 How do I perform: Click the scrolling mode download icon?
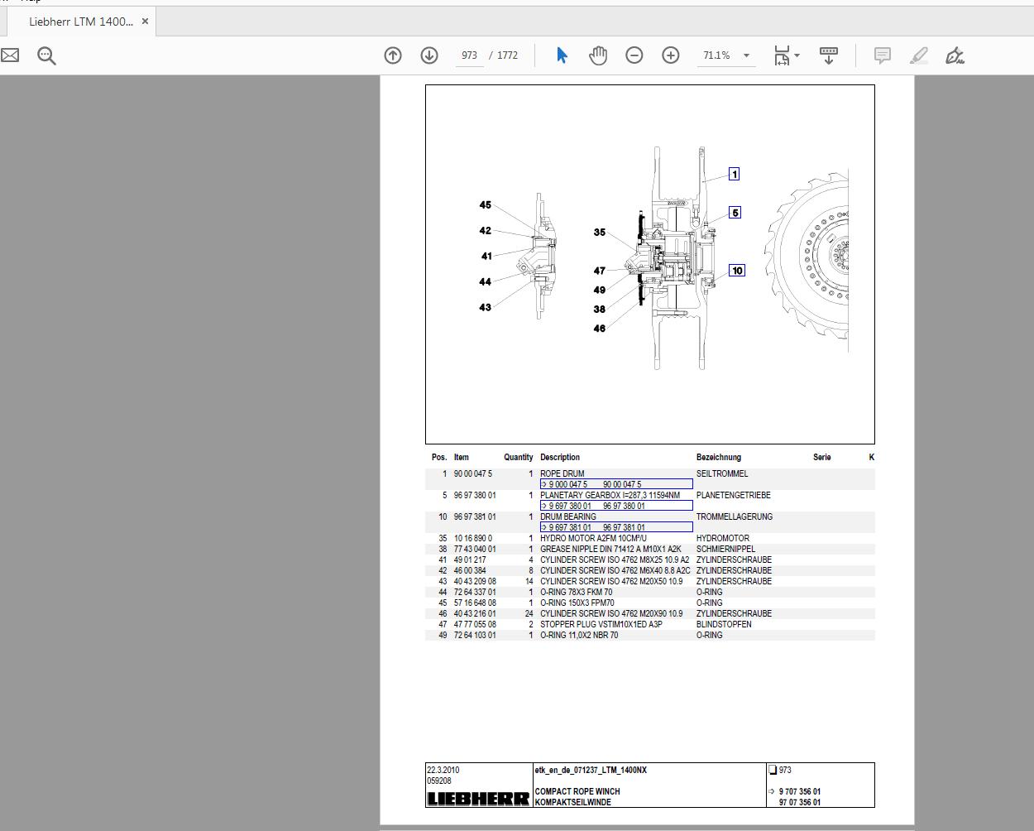pyautogui.click(x=828, y=55)
